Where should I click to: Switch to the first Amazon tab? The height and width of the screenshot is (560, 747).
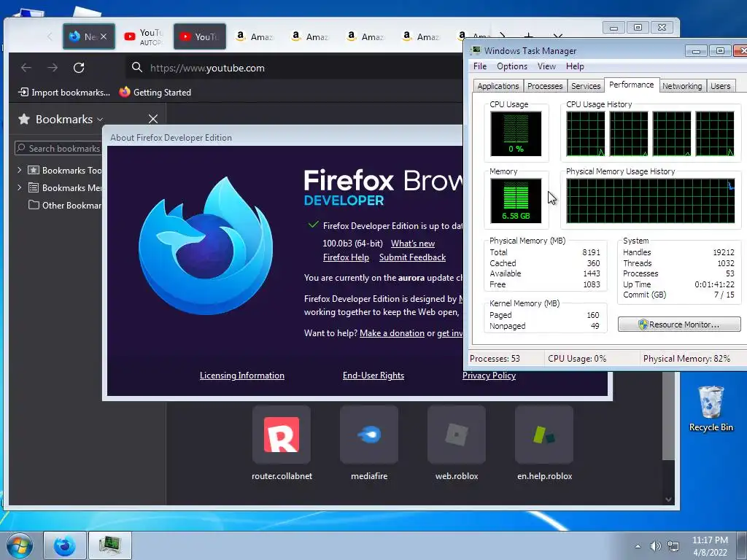click(255, 36)
